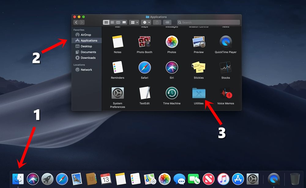
Task: Open the Notes app in Finder
Action: click(118, 42)
